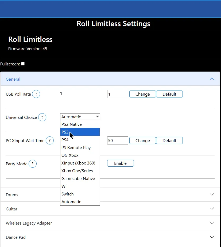The width and height of the screenshot is (221, 247).
Task: Toggle the Fullscreen checkbox
Action: click(23, 64)
